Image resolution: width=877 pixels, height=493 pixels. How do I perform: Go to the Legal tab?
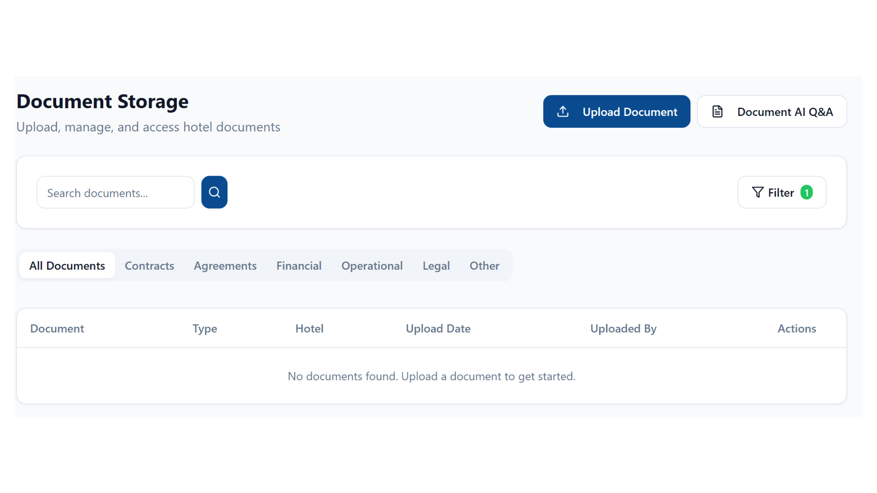tap(436, 265)
